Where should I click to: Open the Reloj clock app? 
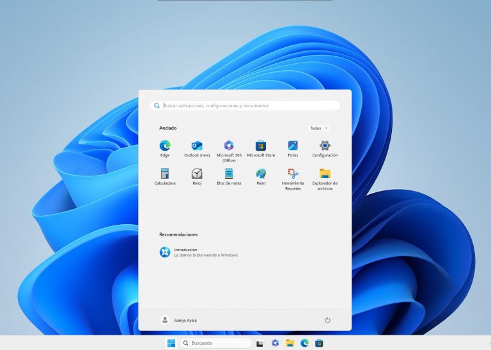point(197,174)
